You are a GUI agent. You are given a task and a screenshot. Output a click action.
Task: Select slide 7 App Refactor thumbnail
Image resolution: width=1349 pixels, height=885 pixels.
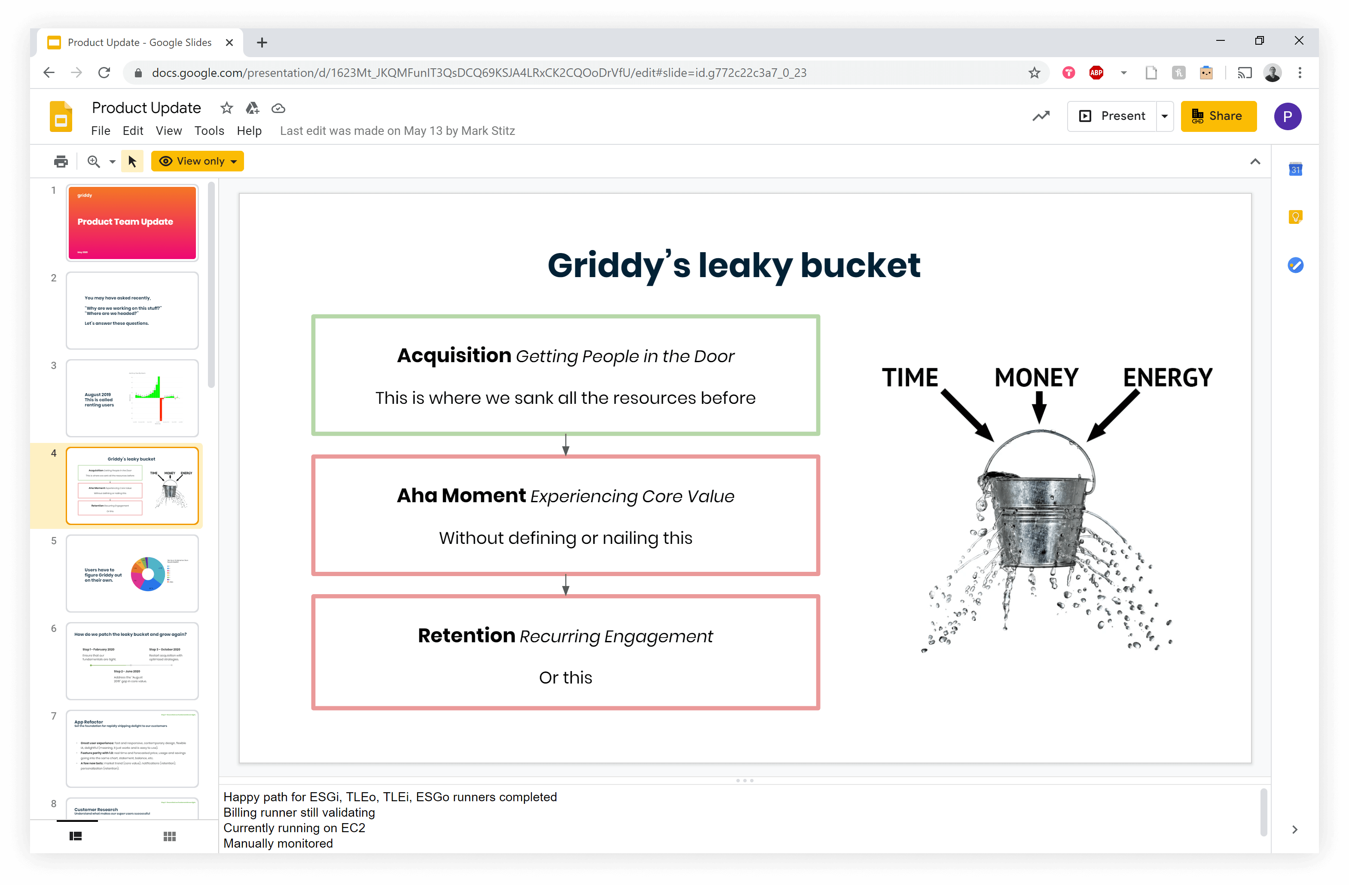point(132,748)
